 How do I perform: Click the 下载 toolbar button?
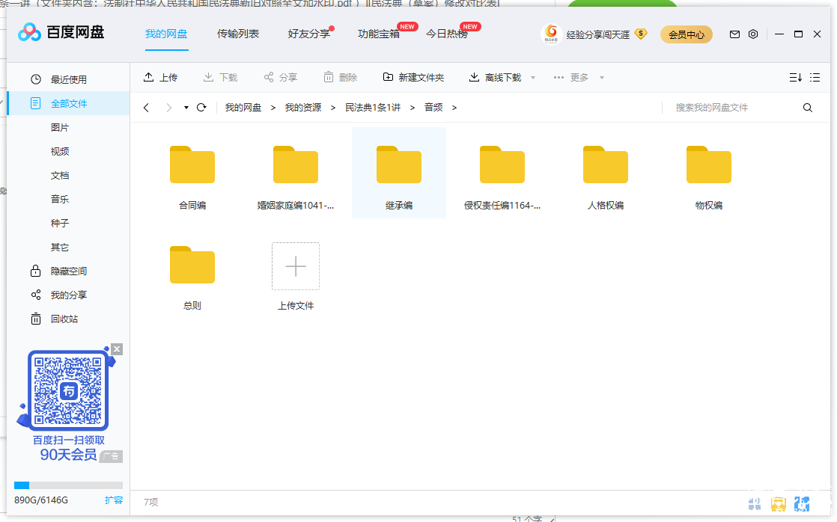click(x=220, y=78)
